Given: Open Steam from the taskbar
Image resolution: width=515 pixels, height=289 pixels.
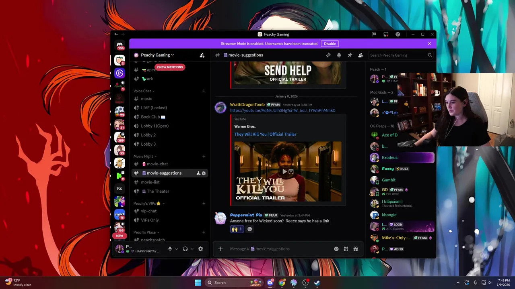Looking at the screenshot, I should (x=317, y=283).
